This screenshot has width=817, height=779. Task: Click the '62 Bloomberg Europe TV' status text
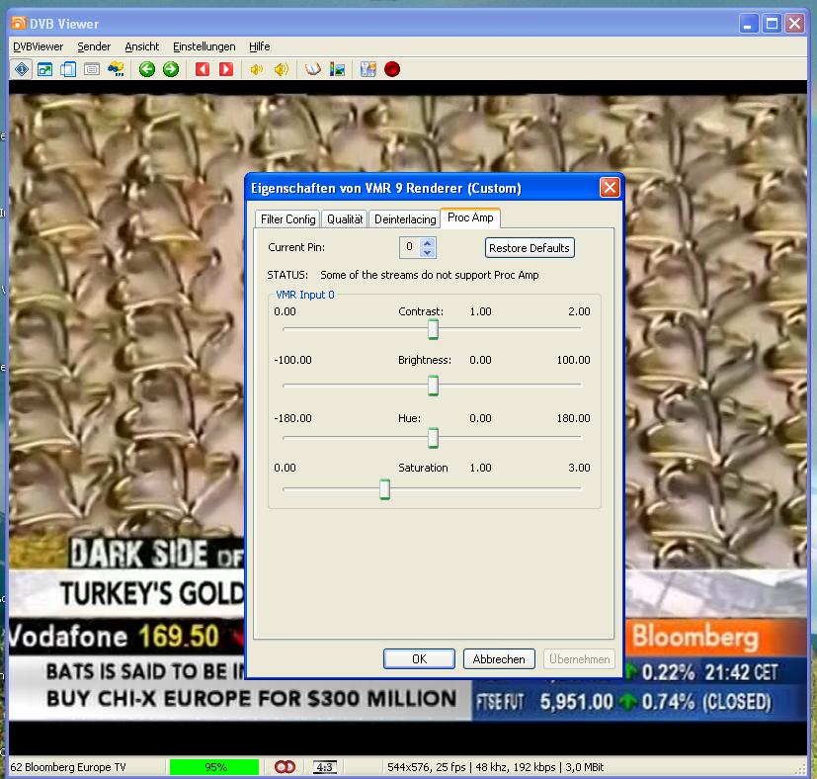[68, 767]
